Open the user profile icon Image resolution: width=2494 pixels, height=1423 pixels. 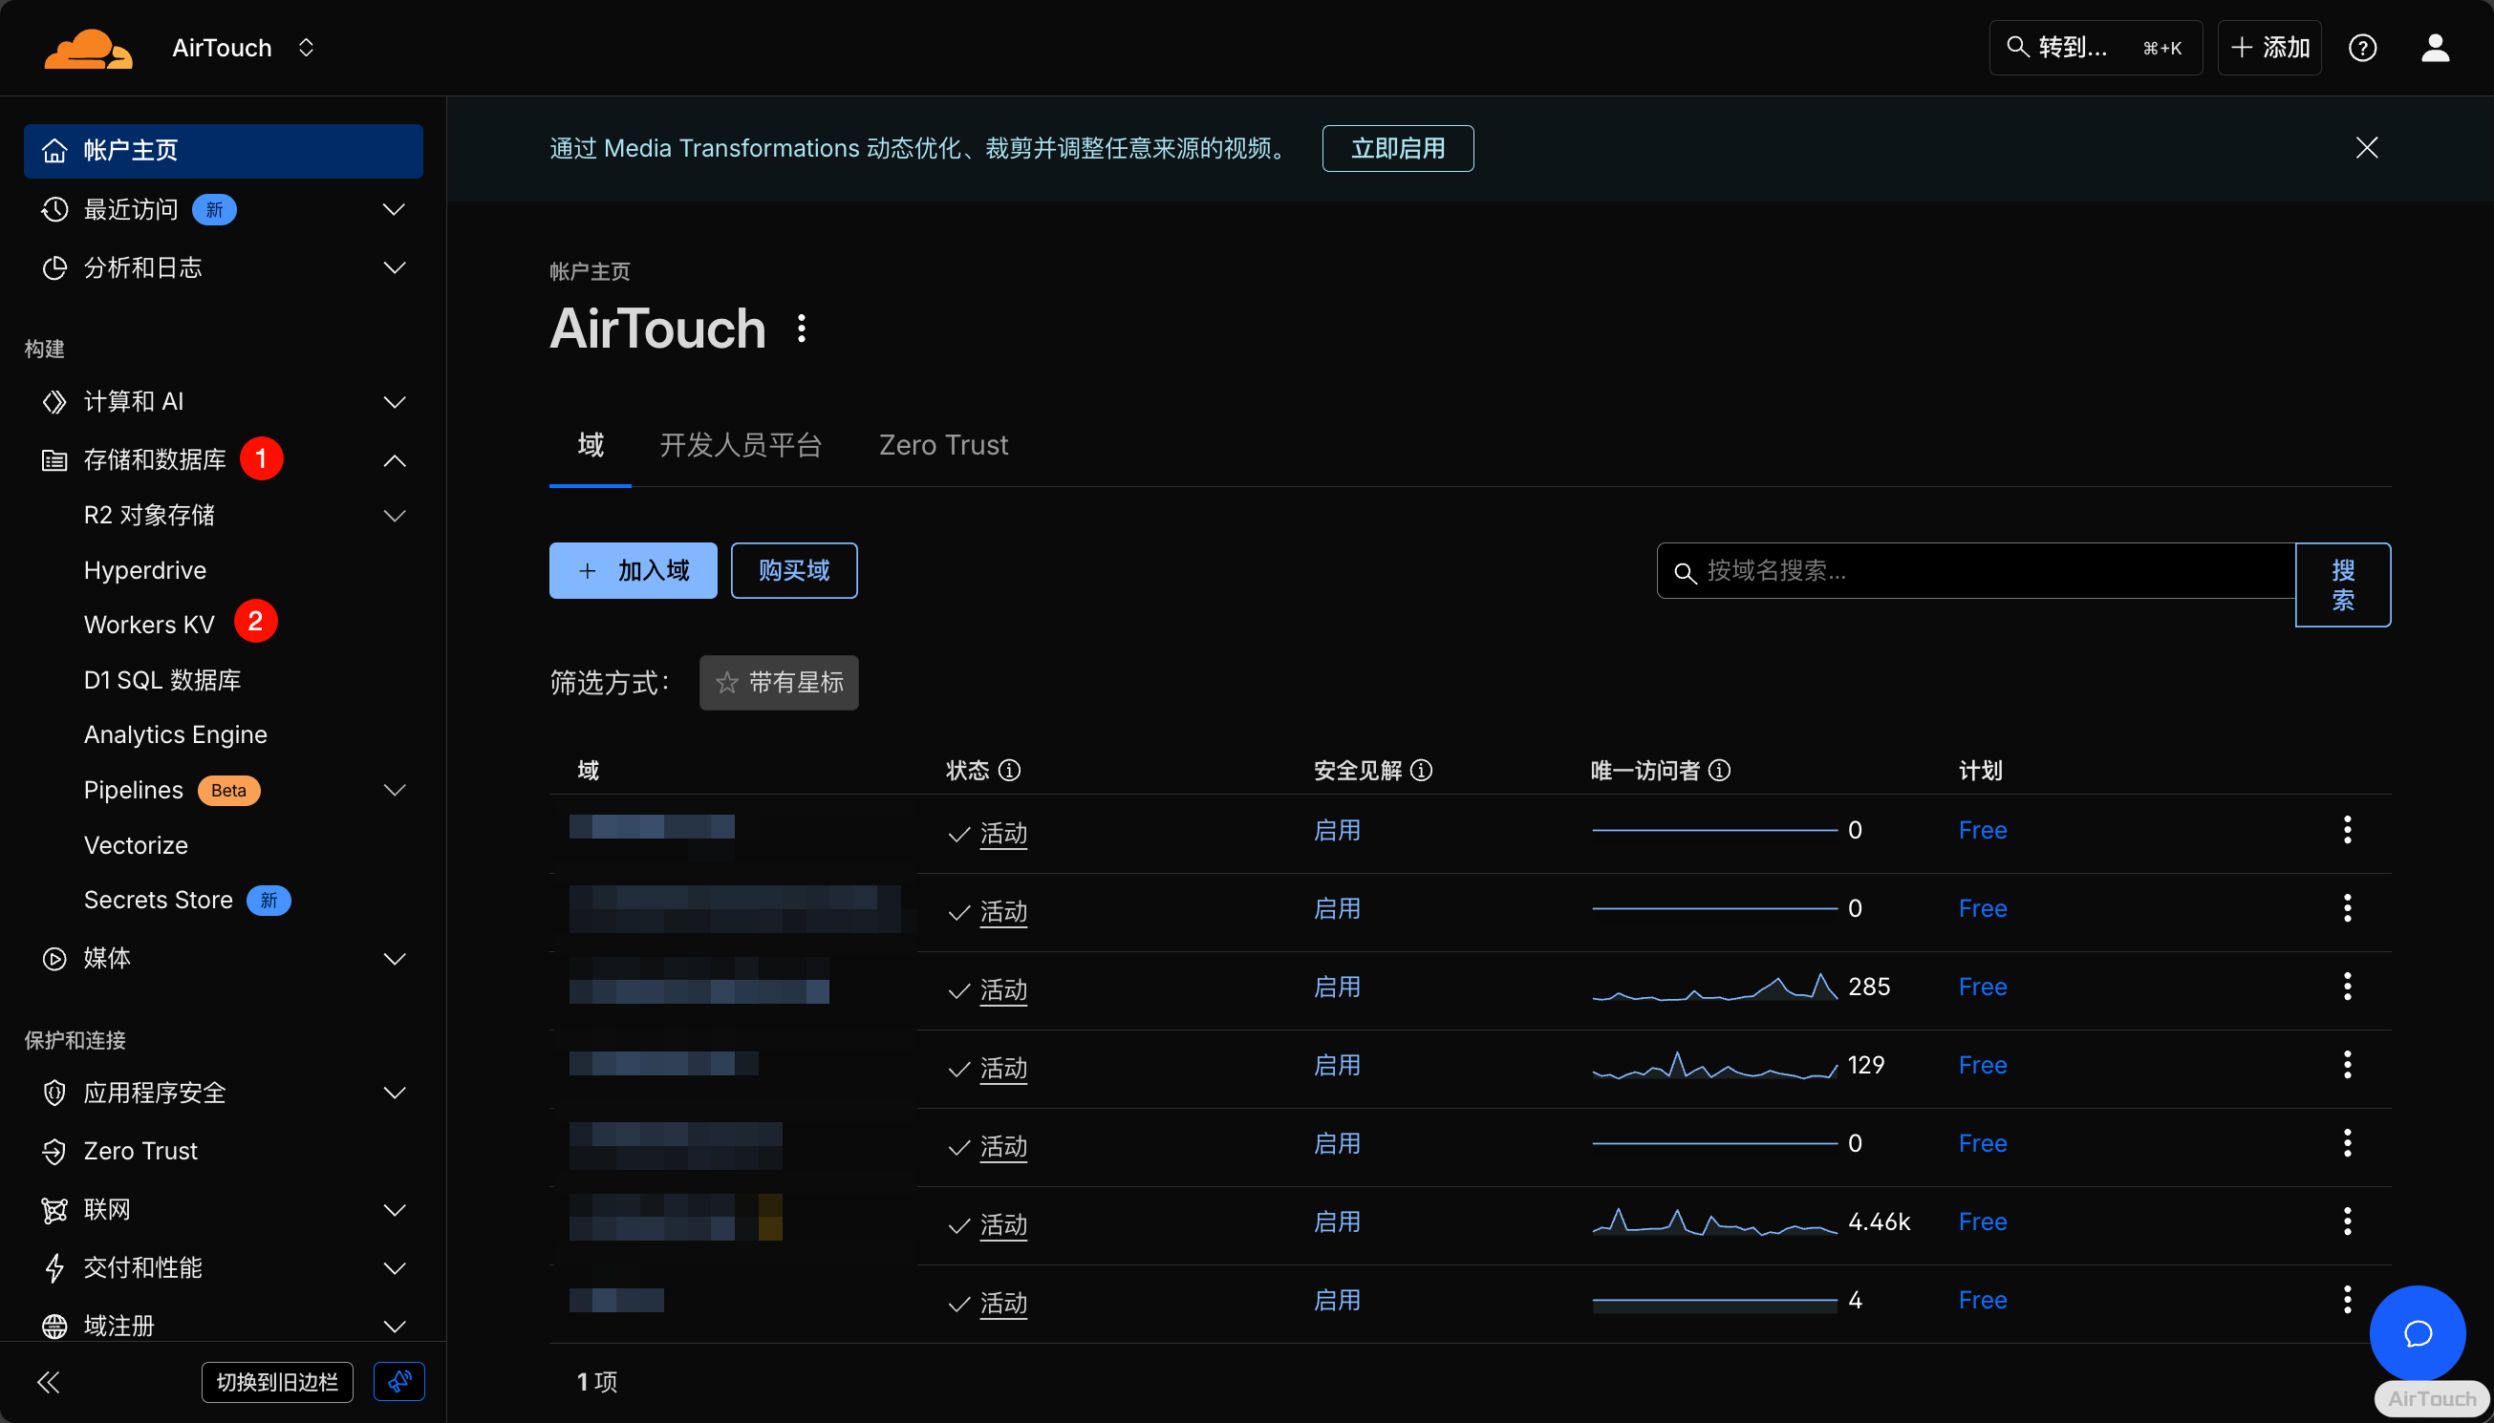click(2435, 48)
